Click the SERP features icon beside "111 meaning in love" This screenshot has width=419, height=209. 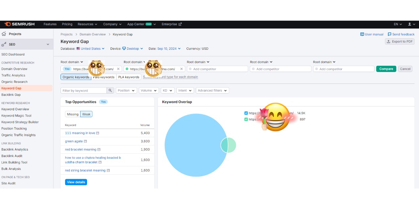coord(98,133)
